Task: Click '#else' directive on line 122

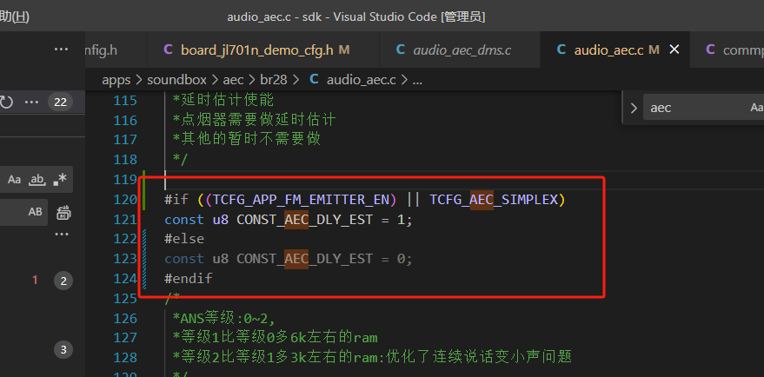Action: click(x=184, y=239)
